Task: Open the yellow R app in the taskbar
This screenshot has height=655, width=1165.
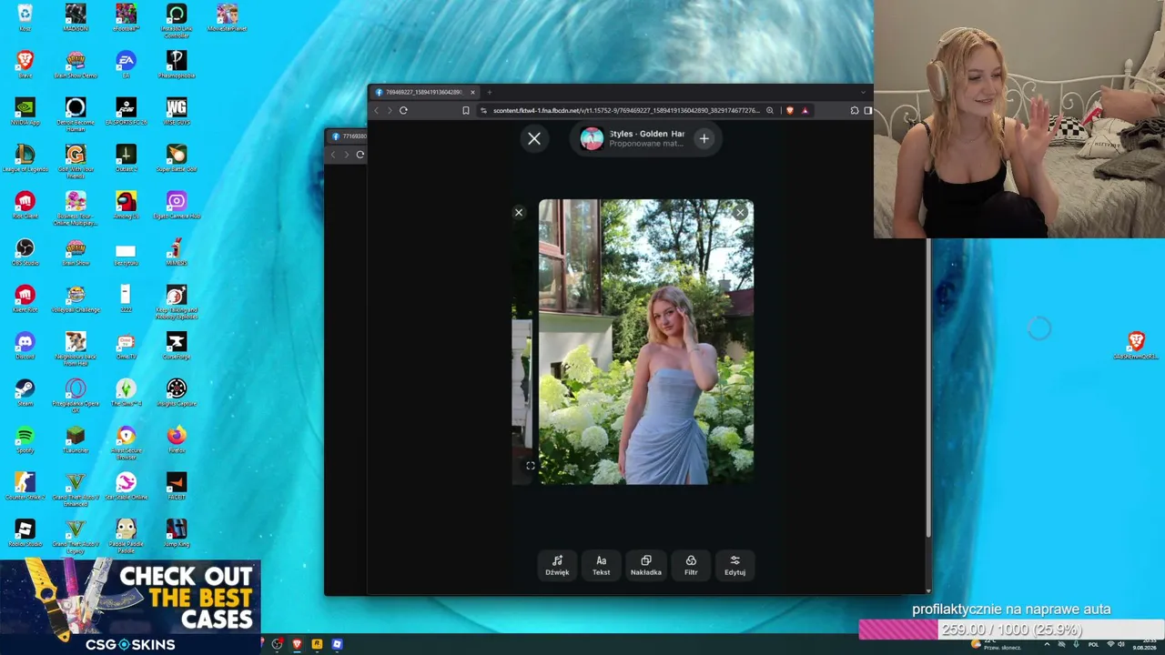Action: click(x=317, y=644)
